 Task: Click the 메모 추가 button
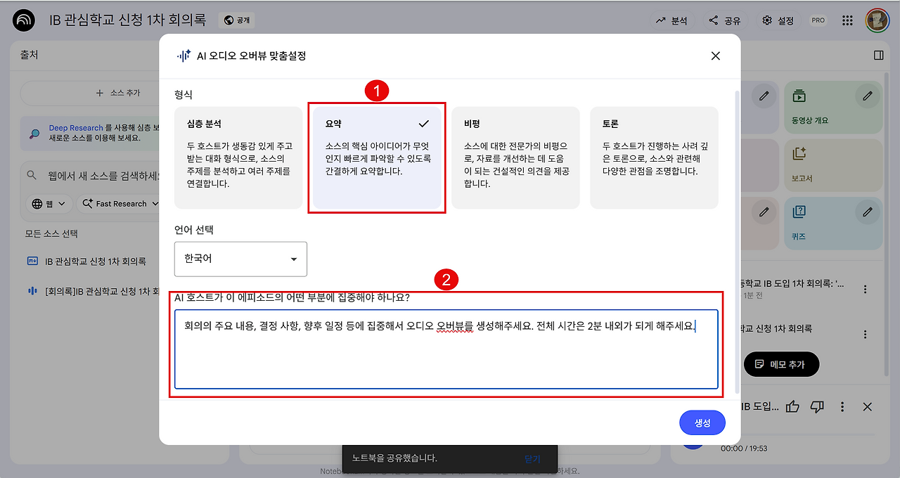coord(781,364)
